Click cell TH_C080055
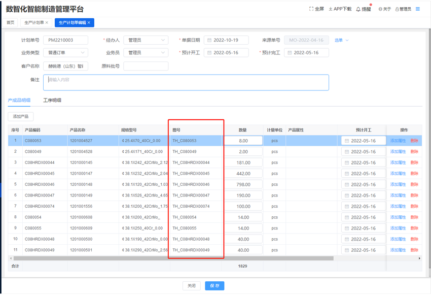 pos(185,228)
